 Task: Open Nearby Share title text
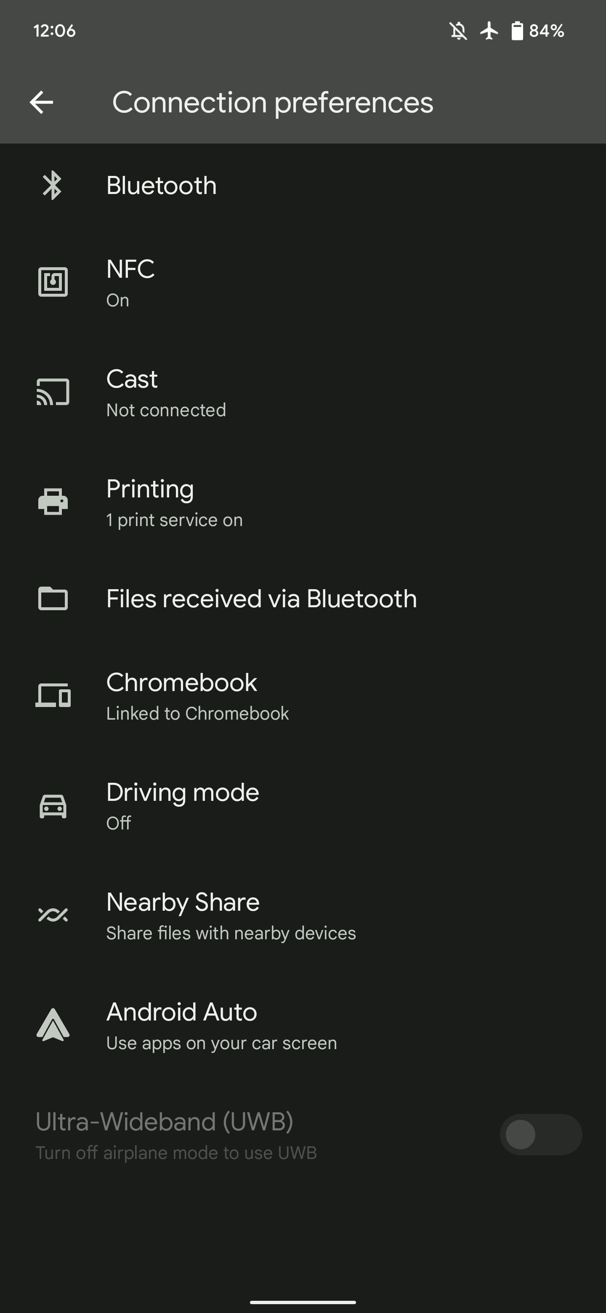[x=183, y=902]
